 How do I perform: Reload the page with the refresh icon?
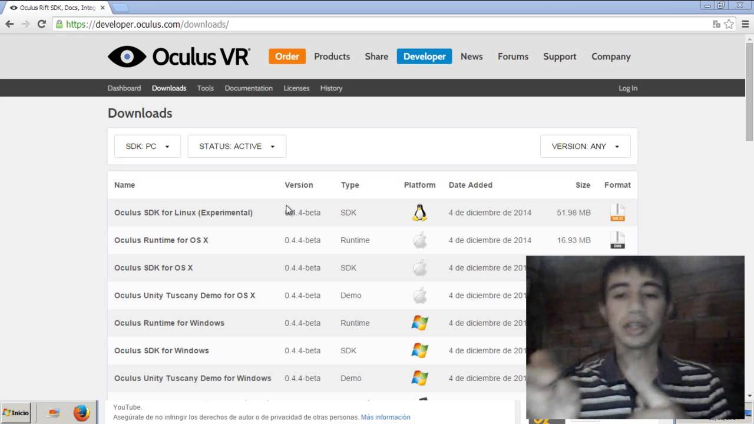pos(41,24)
